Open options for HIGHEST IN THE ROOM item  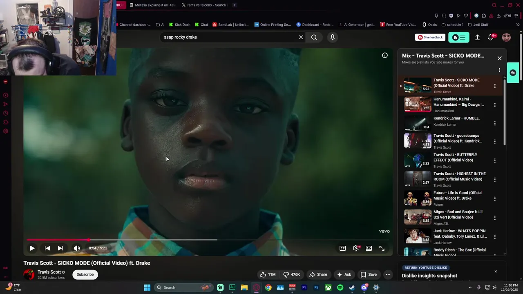click(x=495, y=180)
